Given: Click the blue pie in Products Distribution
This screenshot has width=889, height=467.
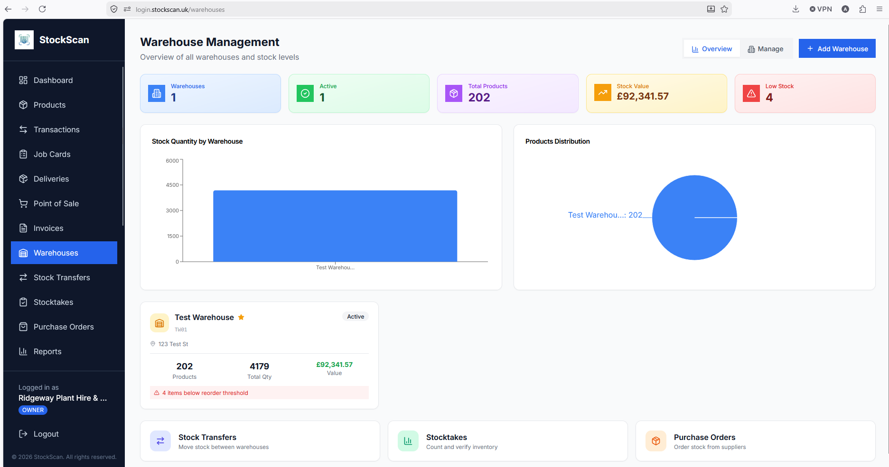Looking at the screenshot, I should (x=694, y=218).
